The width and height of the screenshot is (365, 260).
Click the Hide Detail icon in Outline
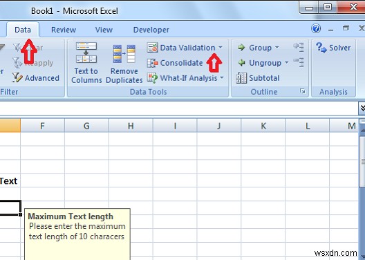(x=299, y=62)
